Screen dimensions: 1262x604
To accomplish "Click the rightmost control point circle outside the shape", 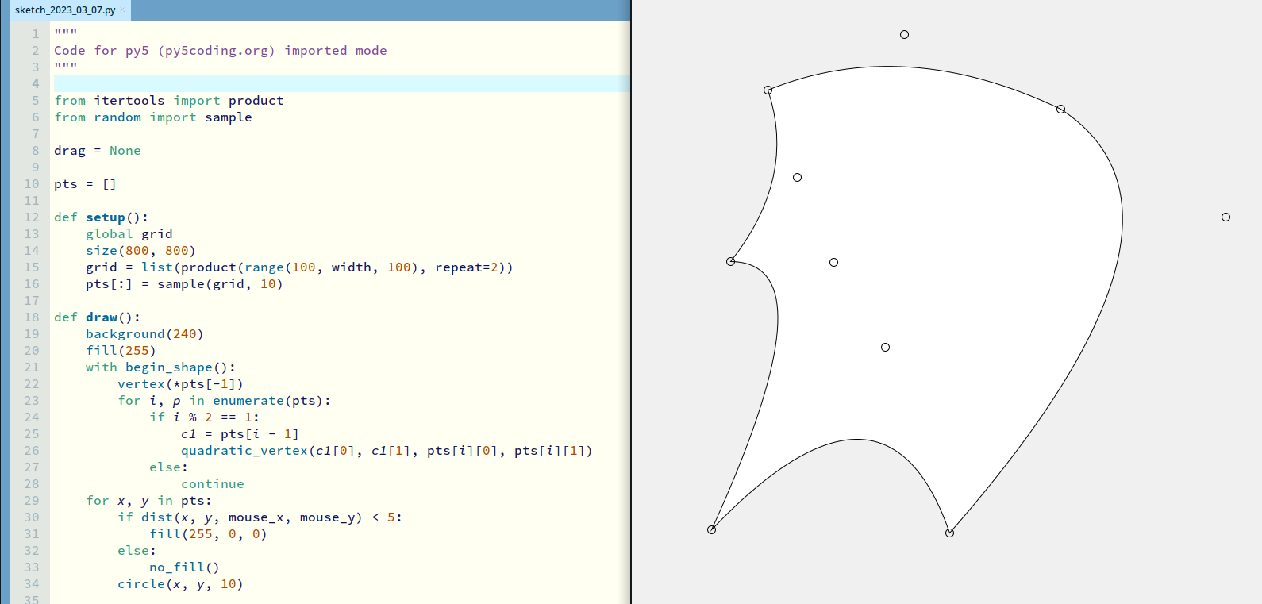I will (x=1225, y=217).
